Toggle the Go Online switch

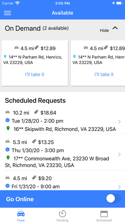[x=114, y=199]
